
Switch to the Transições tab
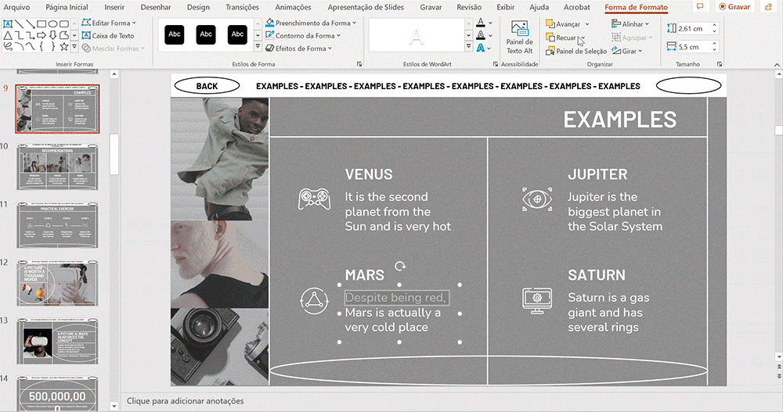pos(242,7)
